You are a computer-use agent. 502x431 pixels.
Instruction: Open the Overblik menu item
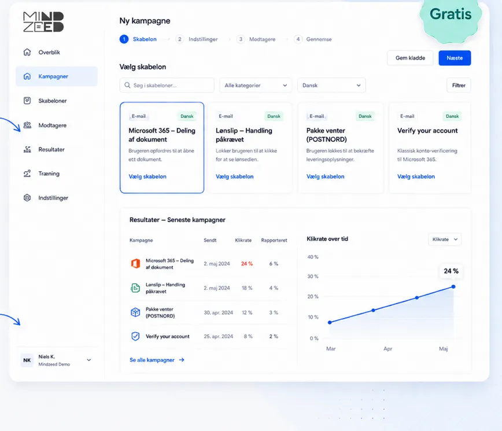click(x=56, y=52)
